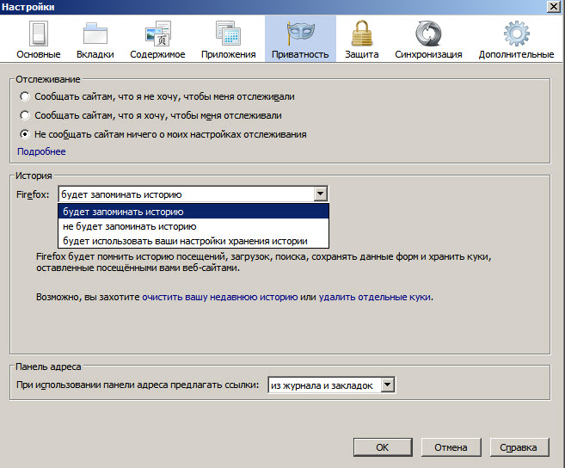Open the Основные settings icon

(39, 34)
